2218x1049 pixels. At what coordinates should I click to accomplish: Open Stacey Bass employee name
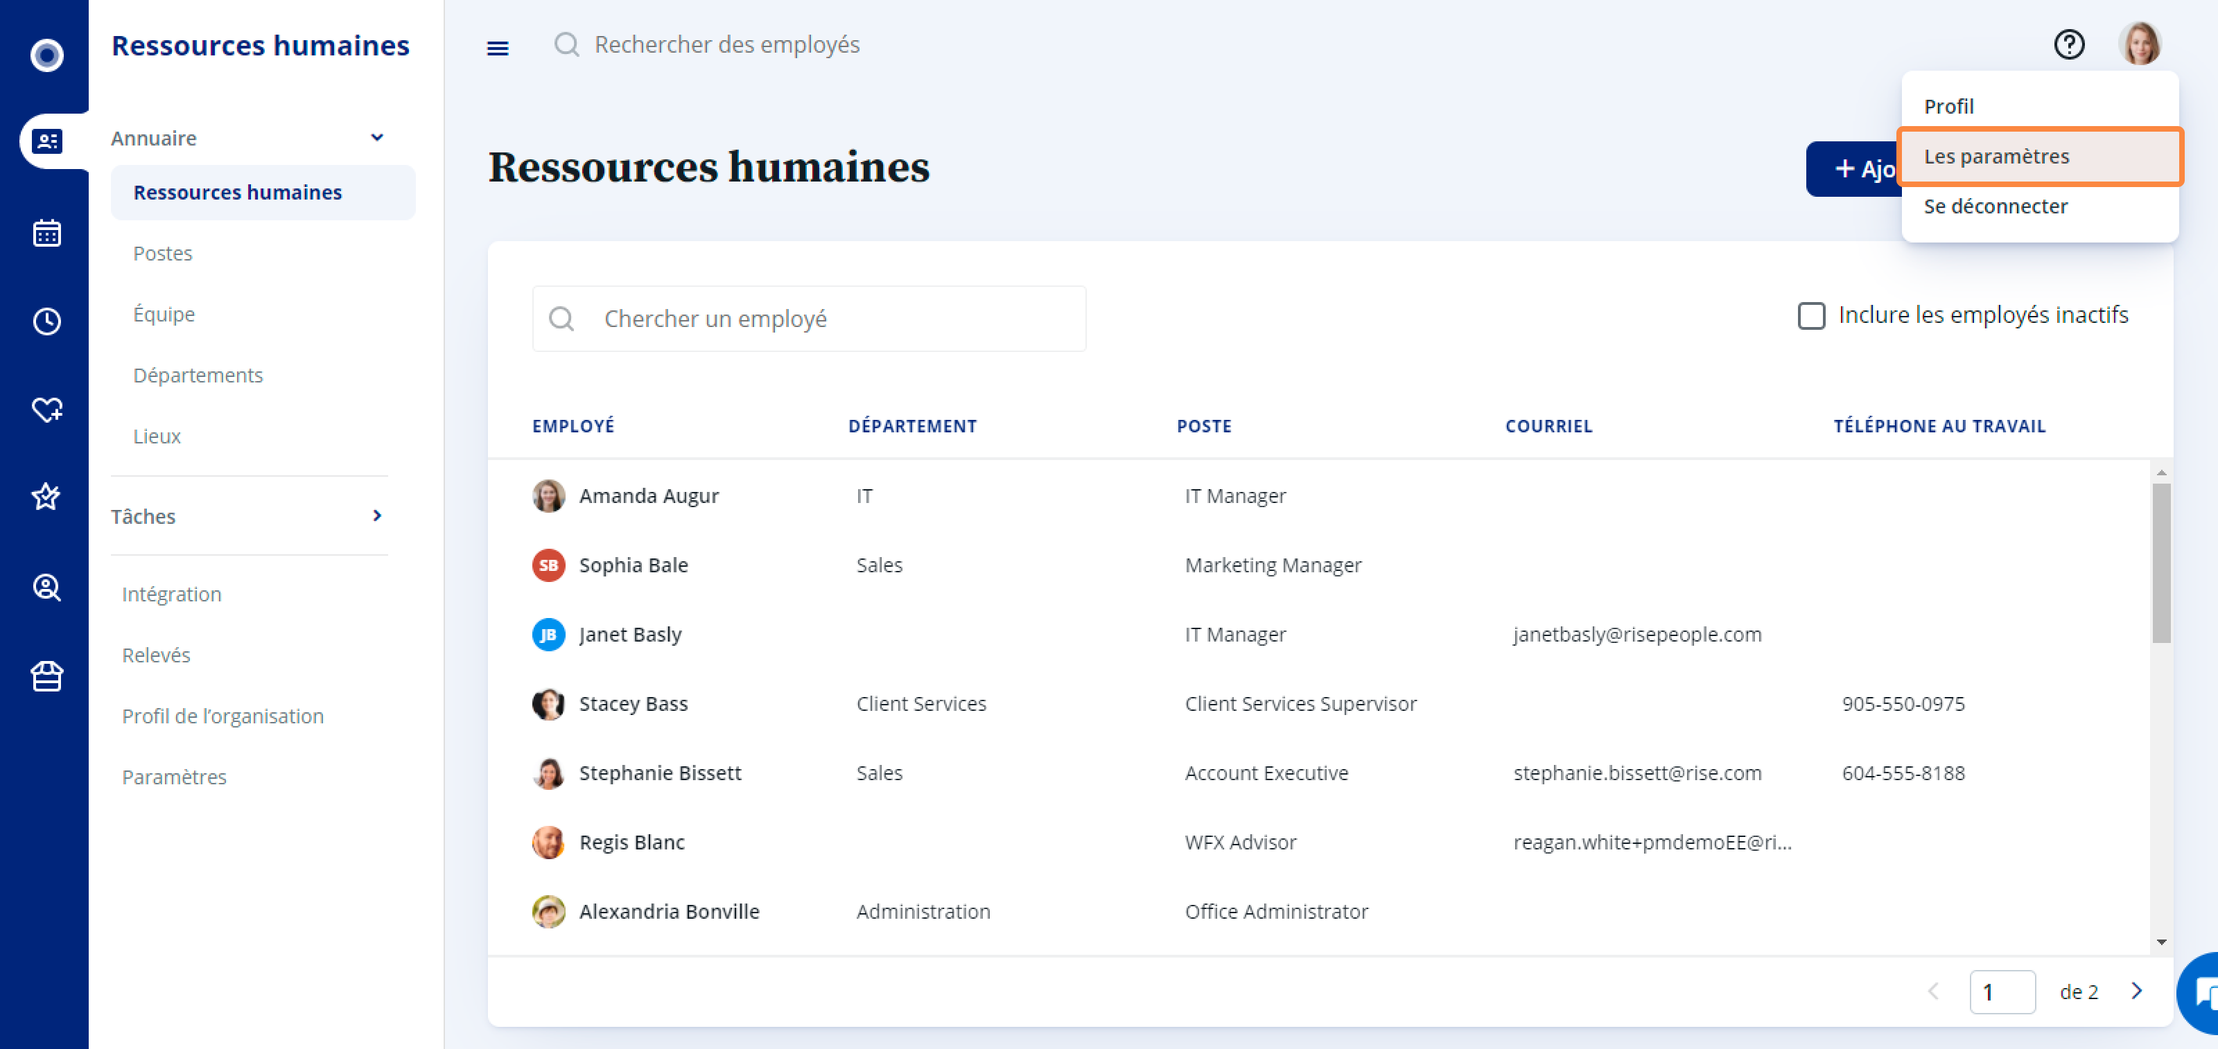pyautogui.click(x=633, y=704)
